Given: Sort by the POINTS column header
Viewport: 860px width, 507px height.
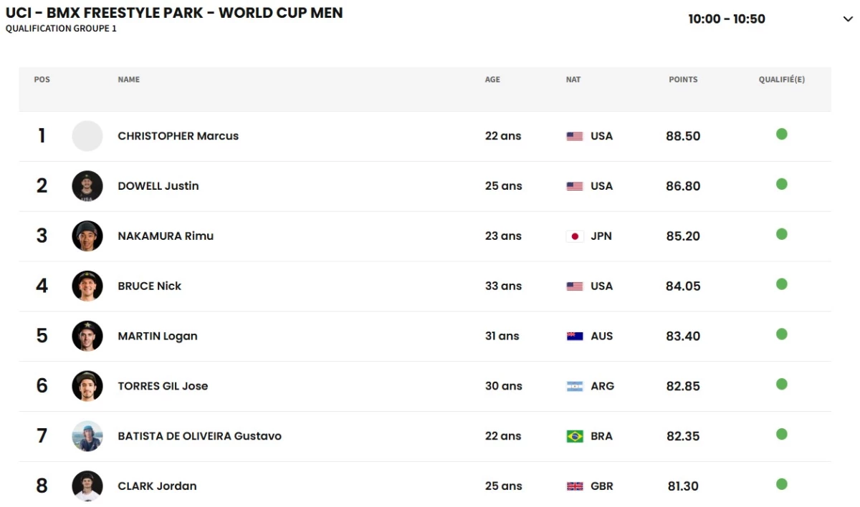Looking at the screenshot, I should (x=683, y=79).
